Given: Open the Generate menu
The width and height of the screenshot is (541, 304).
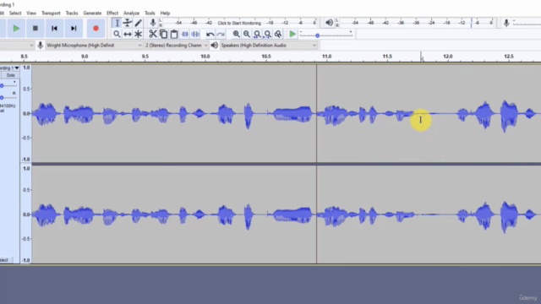Looking at the screenshot, I should point(92,14).
